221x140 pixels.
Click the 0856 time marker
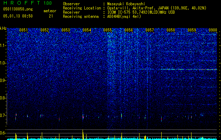[129, 30]
